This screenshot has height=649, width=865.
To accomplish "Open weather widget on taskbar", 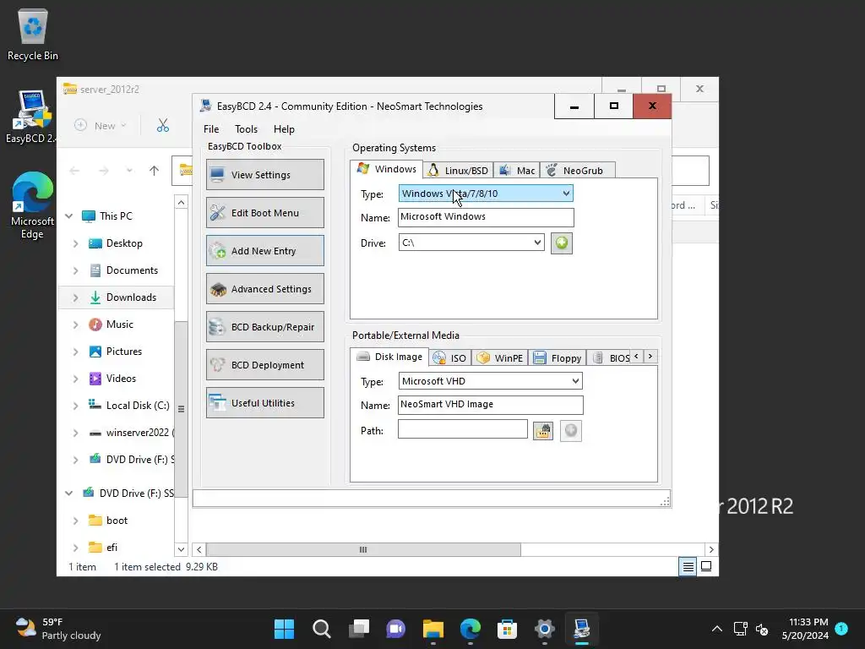I will [58, 629].
